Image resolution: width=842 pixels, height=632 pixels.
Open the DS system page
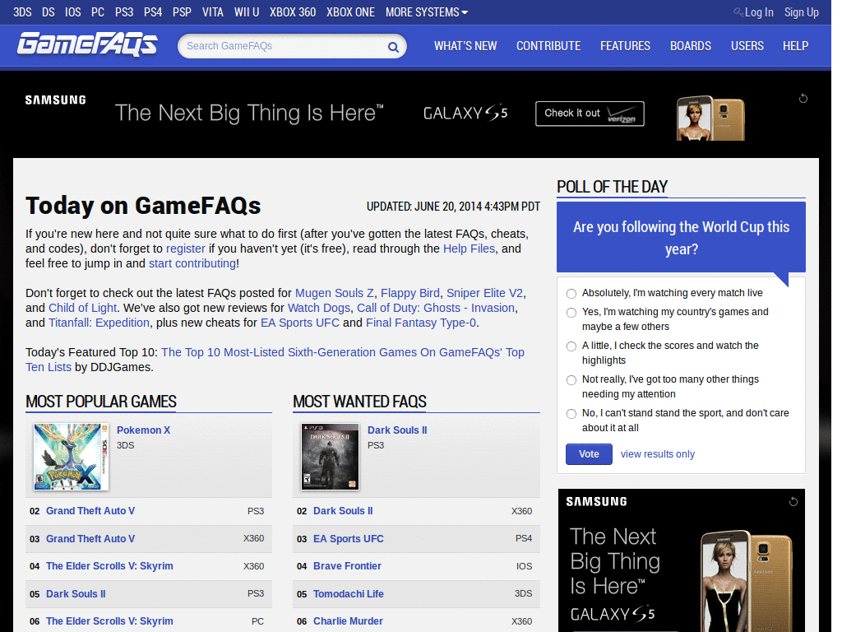49,12
